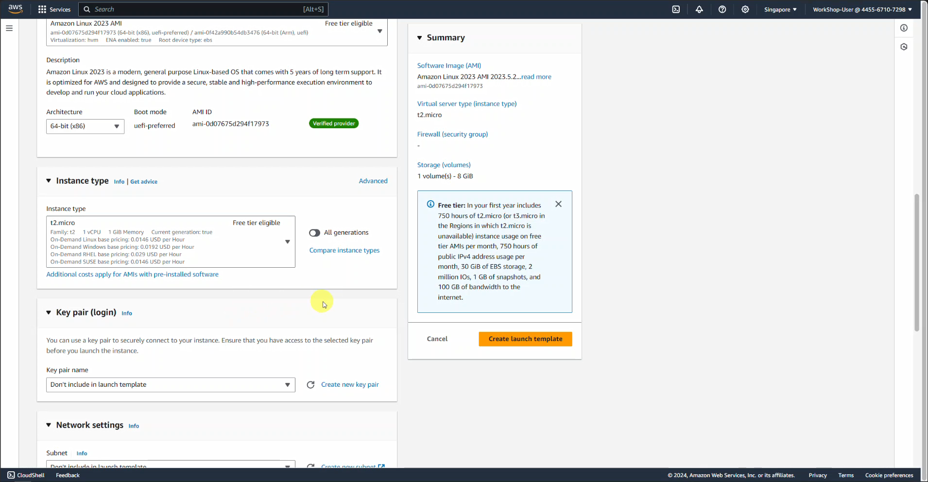The width and height of the screenshot is (928, 482).
Task: Click Software Image (AMI) summary link
Action: pyautogui.click(x=449, y=66)
